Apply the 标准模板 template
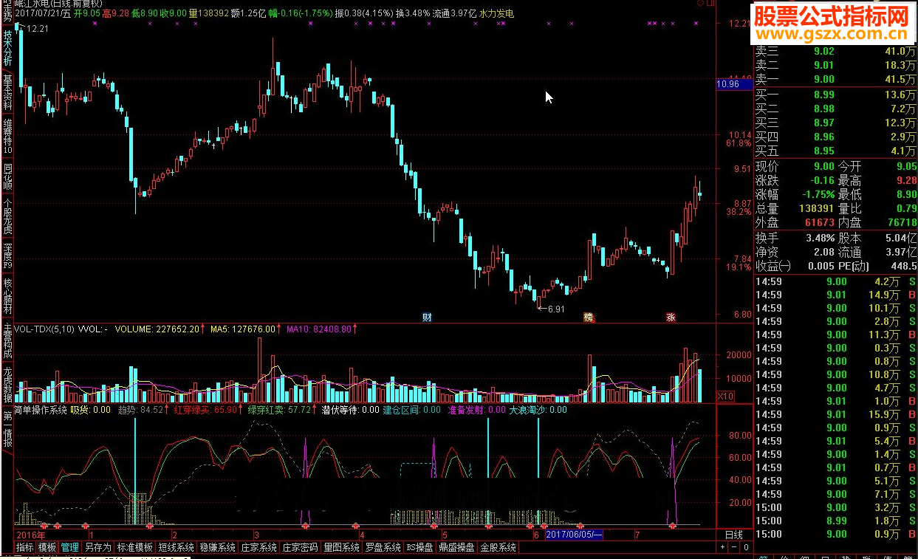918x559 pixels. tap(135, 548)
